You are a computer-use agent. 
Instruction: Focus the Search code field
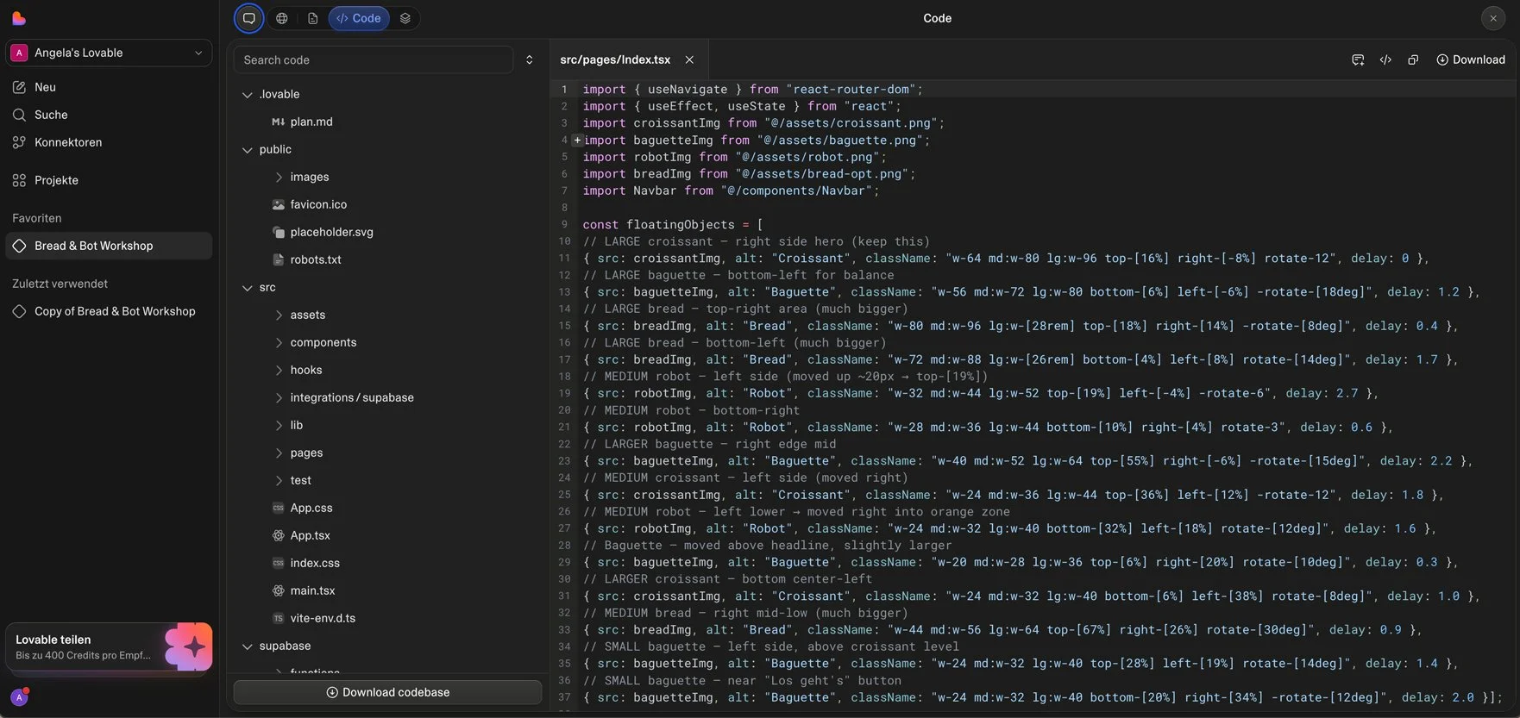pyautogui.click(x=374, y=59)
